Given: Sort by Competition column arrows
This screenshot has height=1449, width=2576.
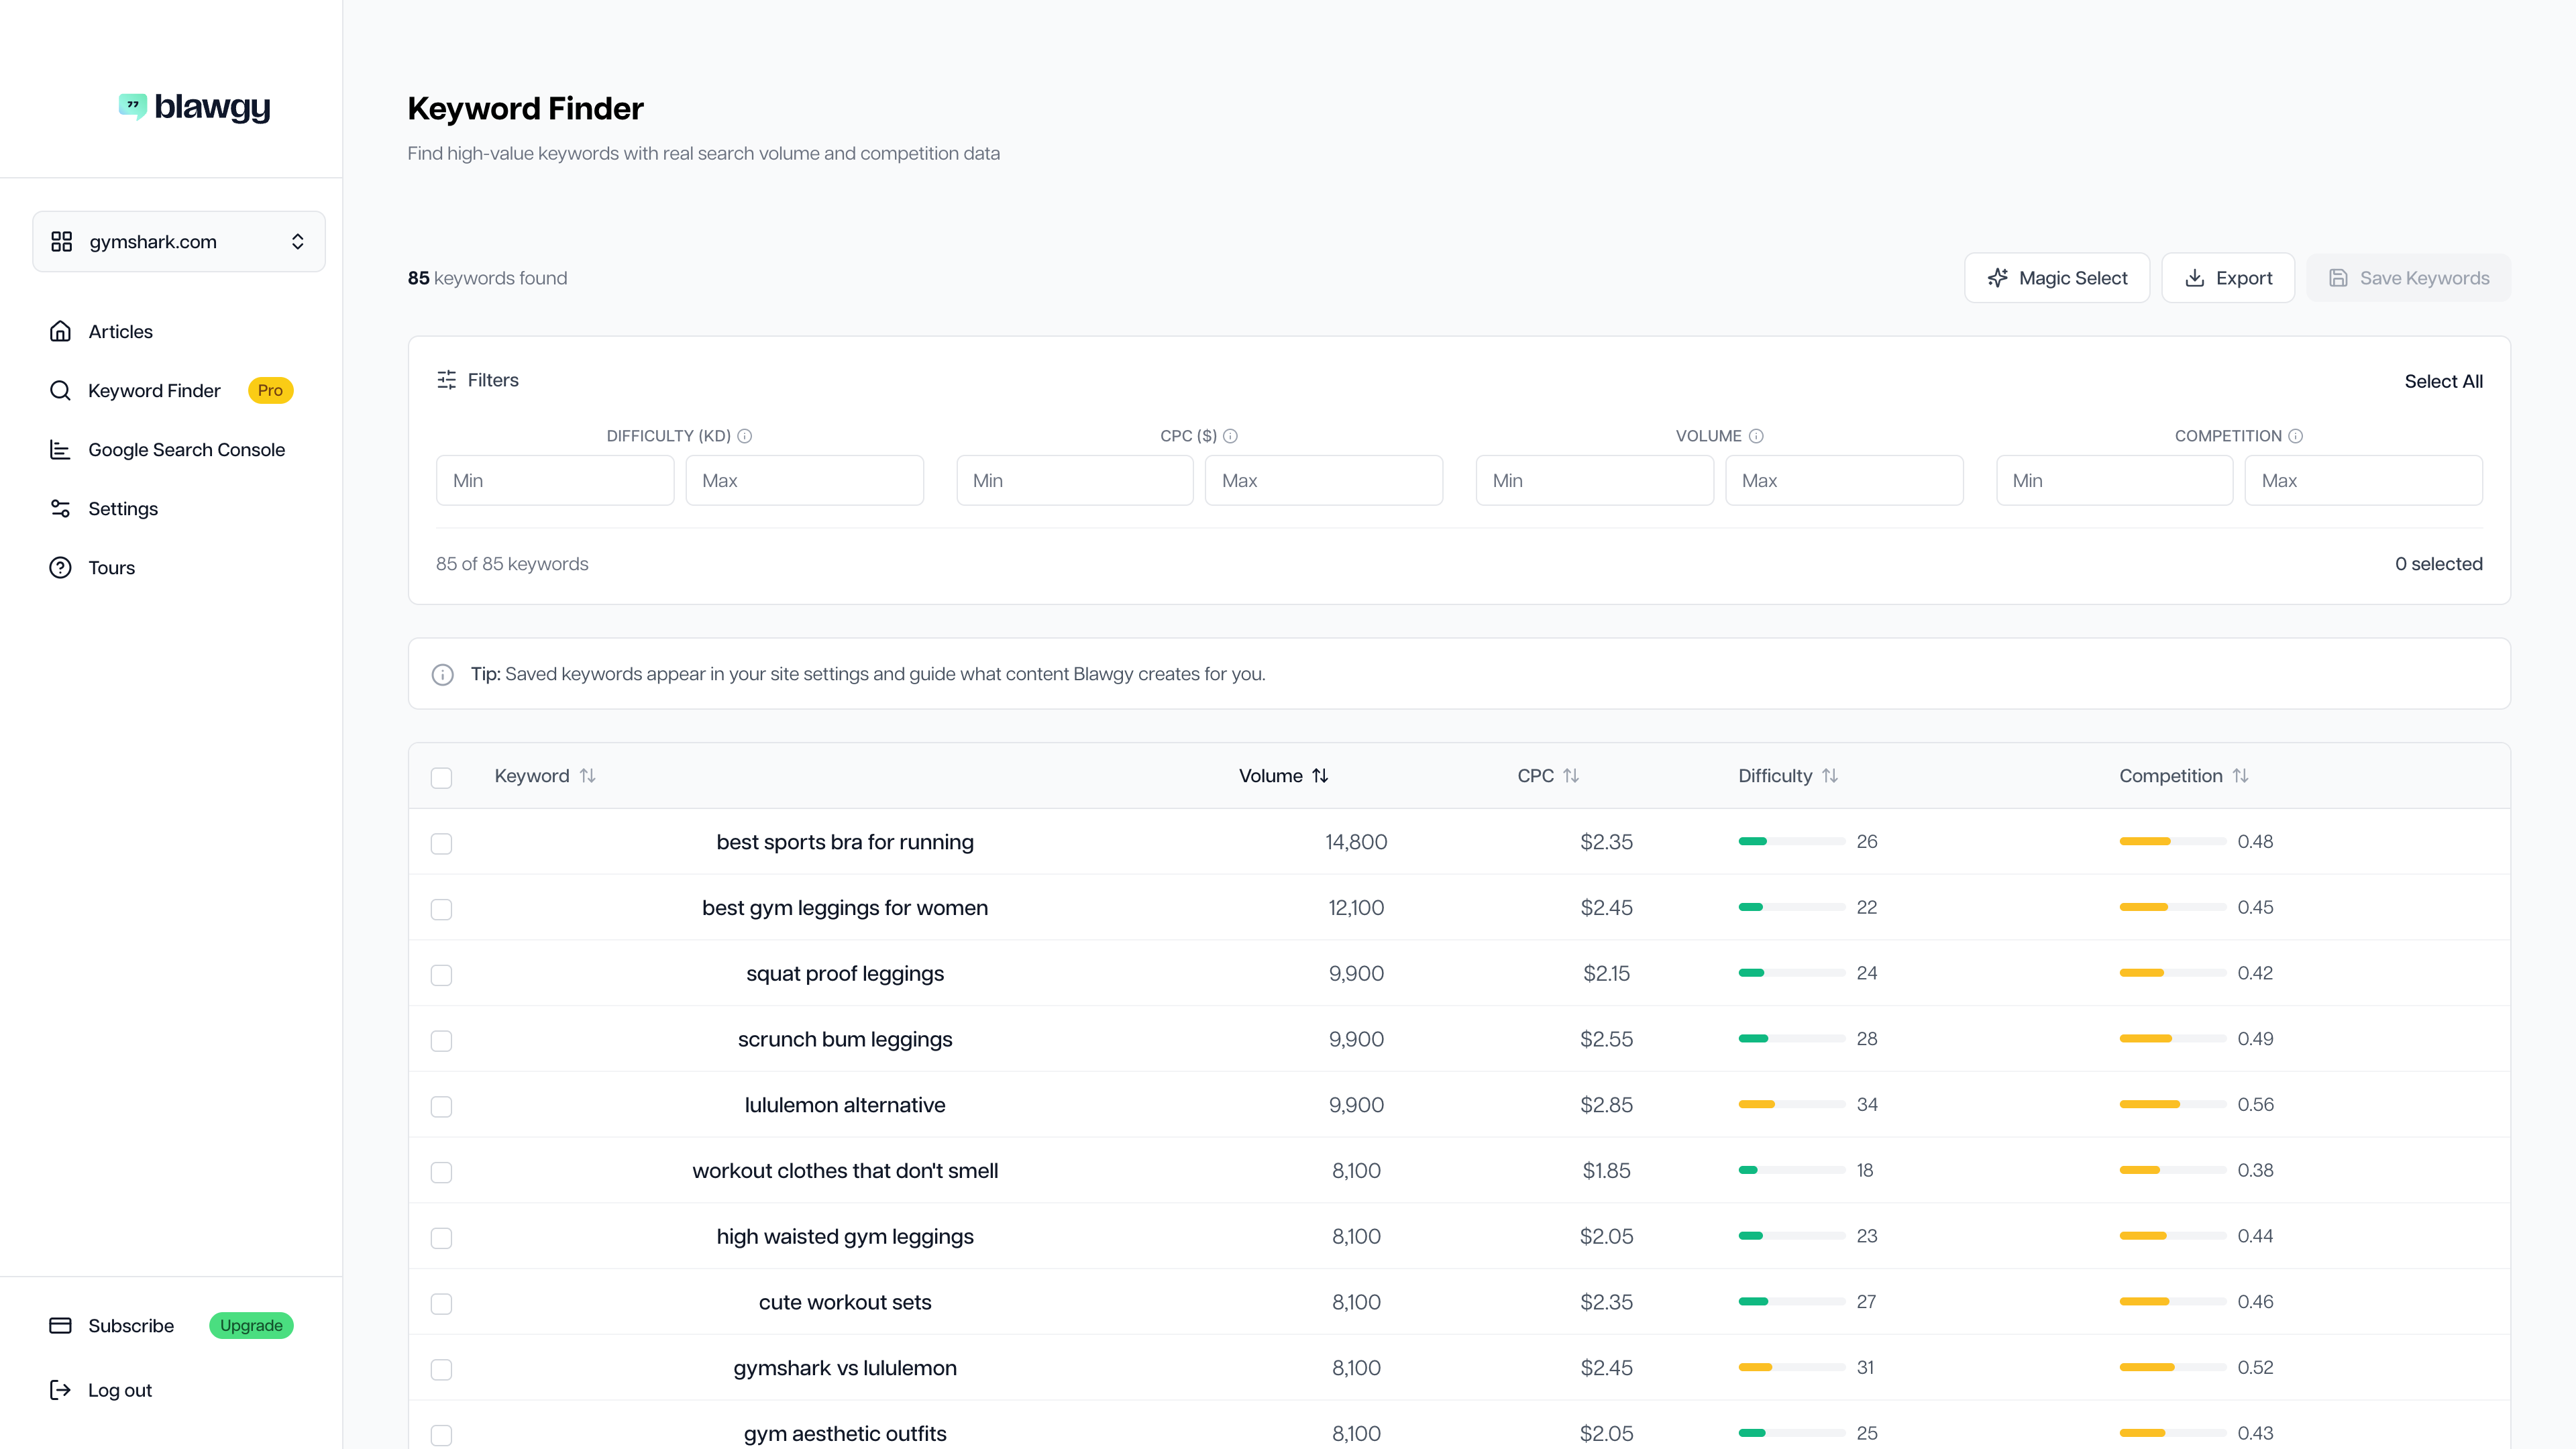Looking at the screenshot, I should (2240, 776).
